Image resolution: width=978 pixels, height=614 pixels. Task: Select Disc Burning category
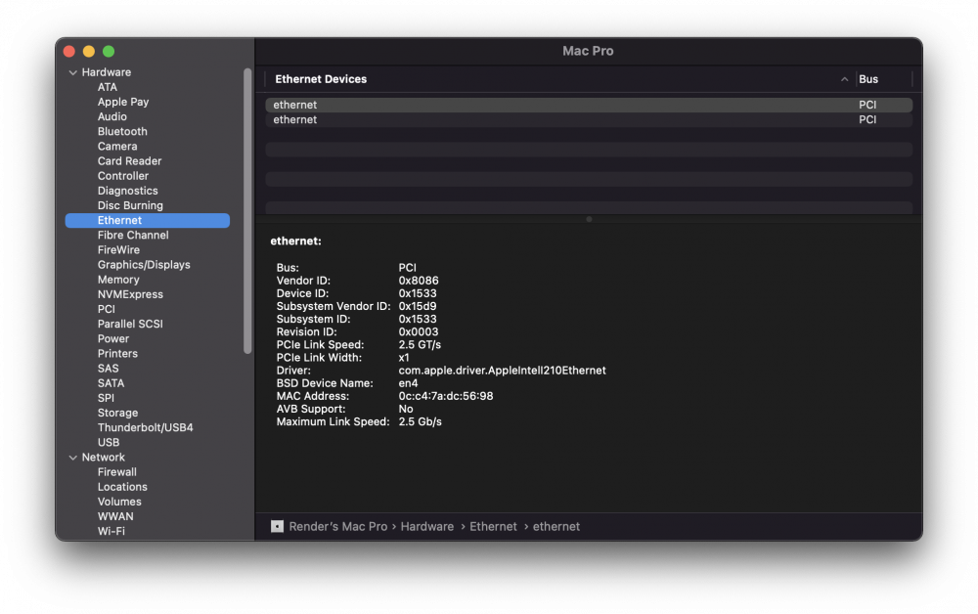(130, 205)
